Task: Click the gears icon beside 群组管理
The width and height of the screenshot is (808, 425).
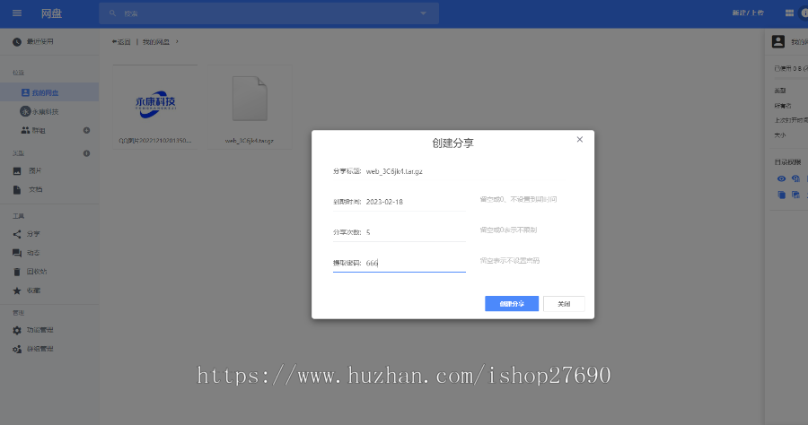Action: click(17, 349)
